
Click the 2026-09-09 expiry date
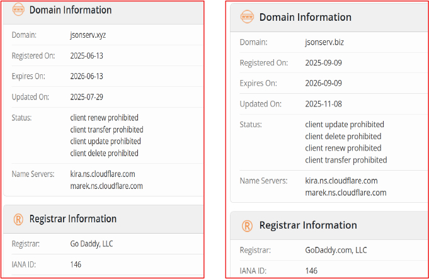323,83
